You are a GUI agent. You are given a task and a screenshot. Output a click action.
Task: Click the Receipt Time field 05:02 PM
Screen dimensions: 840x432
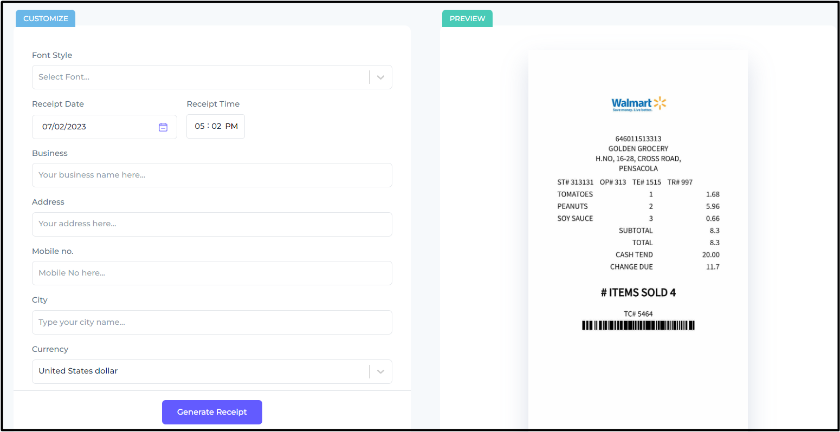(x=216, y=126)
